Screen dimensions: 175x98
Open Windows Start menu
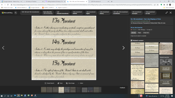coord(2,96)
